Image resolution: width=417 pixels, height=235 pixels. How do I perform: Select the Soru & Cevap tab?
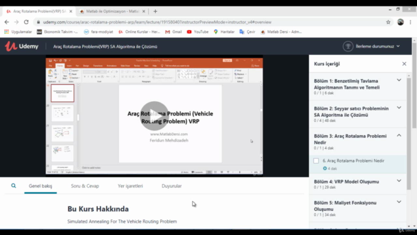(85, 186)
